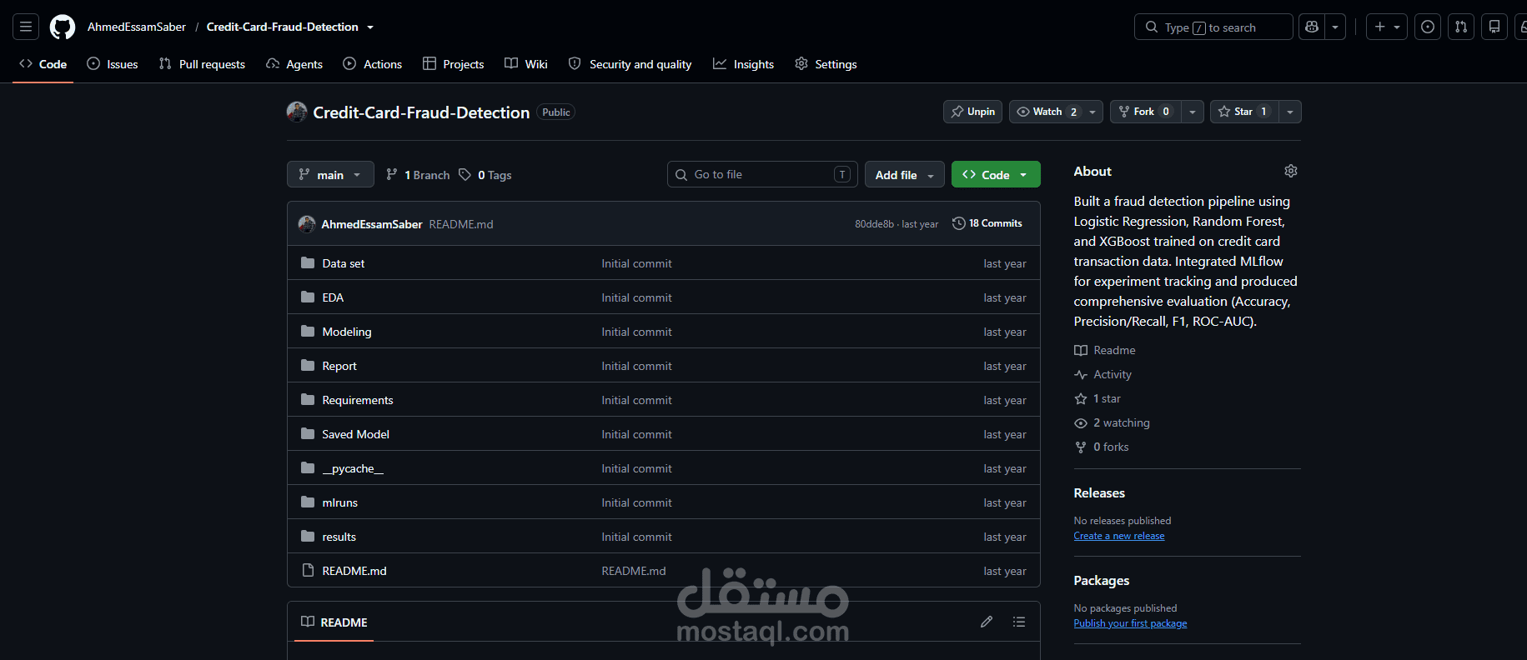Click Create a new release link
The height and width of the screenshot is (660, 1527).
tap(1119, 536)
